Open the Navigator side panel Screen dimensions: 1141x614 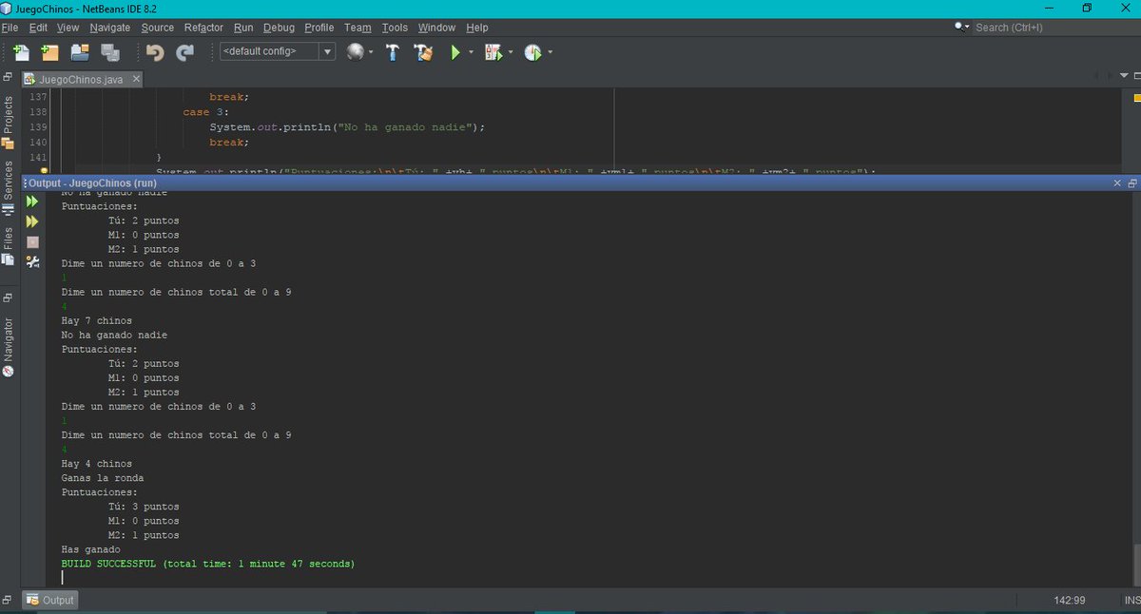coord(8,347)
